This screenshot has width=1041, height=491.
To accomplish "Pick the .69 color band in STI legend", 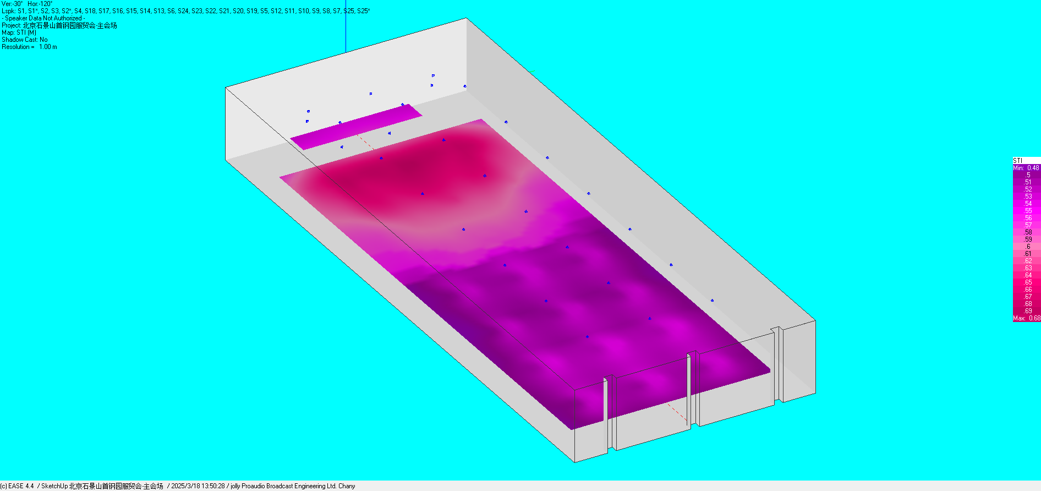I will [x=1027, y=311].
